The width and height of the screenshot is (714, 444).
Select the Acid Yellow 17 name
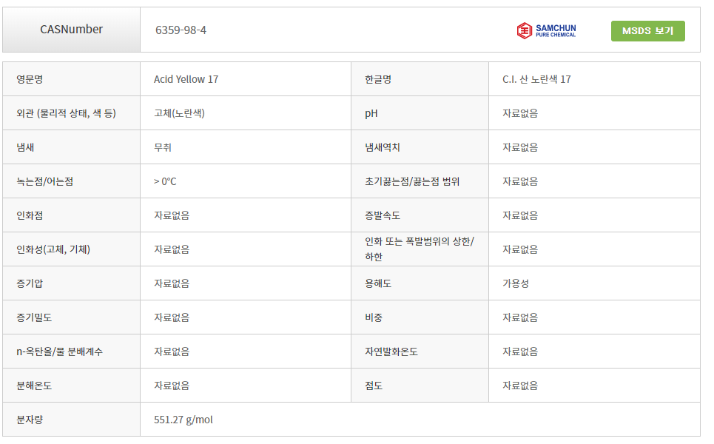[x=186, y=79]
